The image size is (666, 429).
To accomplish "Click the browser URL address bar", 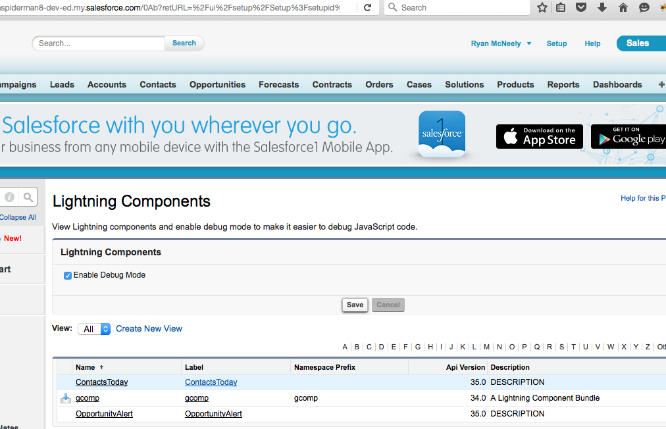I will 178,7.
